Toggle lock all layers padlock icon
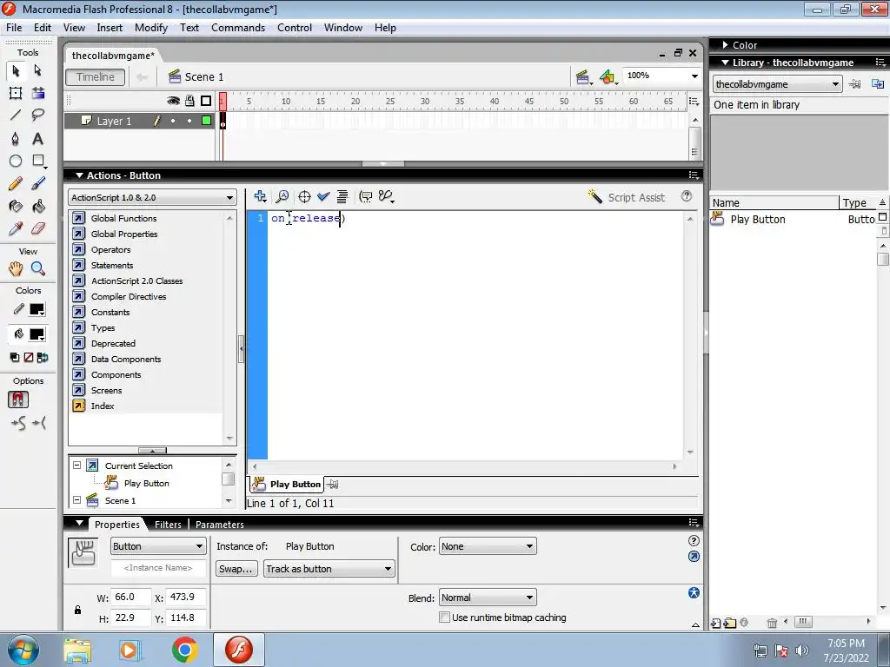Screen dimensions: 890x667 point(189,101)
